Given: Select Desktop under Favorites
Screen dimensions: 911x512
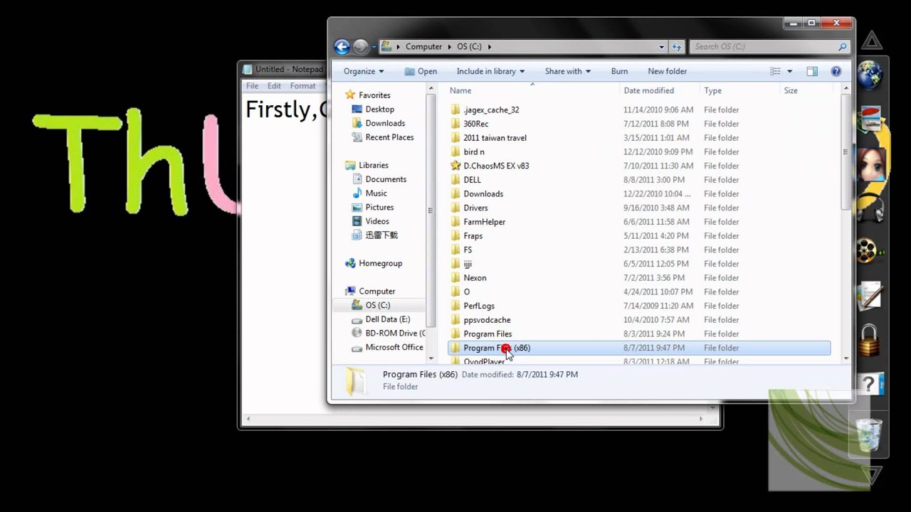Looking at the screenshot, I should coord(379,110).
